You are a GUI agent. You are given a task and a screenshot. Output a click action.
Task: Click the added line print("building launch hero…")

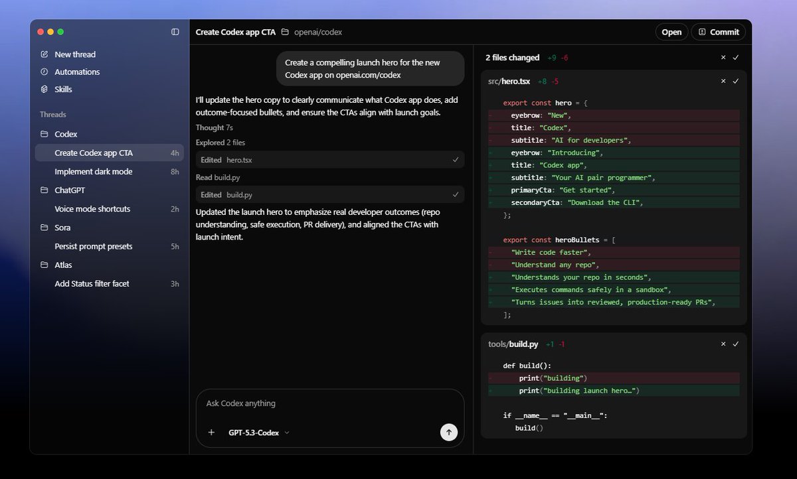[614, 391]
